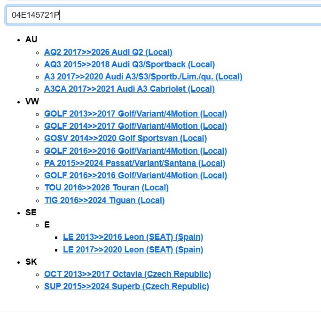Screen dimensions: 321x330
Task: Open AQ3 2015>>2018 Audi Q3/Sportback link
Action: pos(129,64)
